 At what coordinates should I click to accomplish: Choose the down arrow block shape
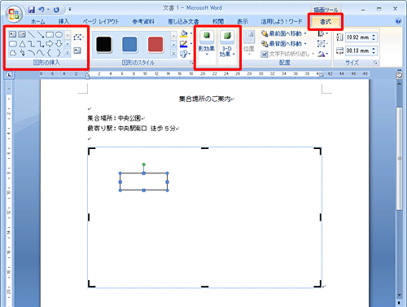coord(59,44)
